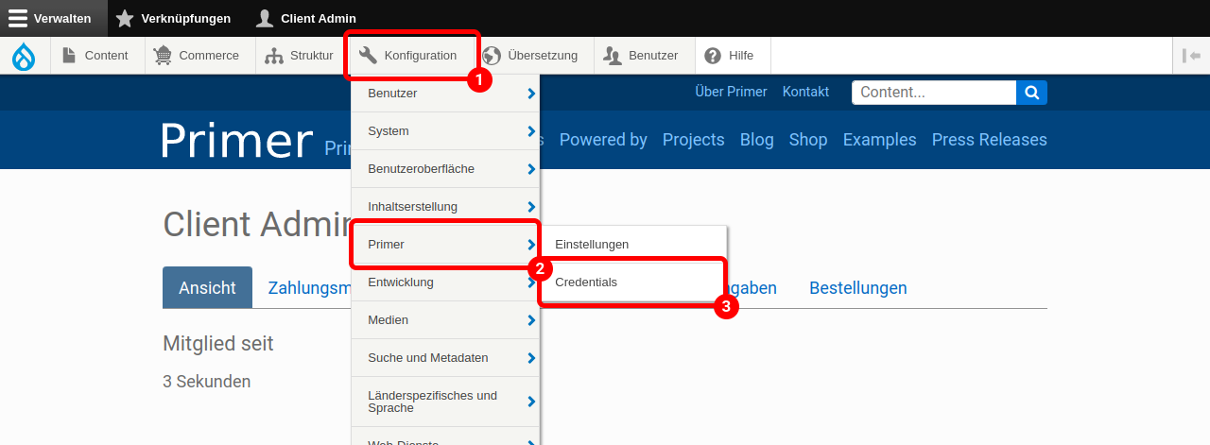Expand the Benutzeroberfläche submenu chevron

(531, 169)
